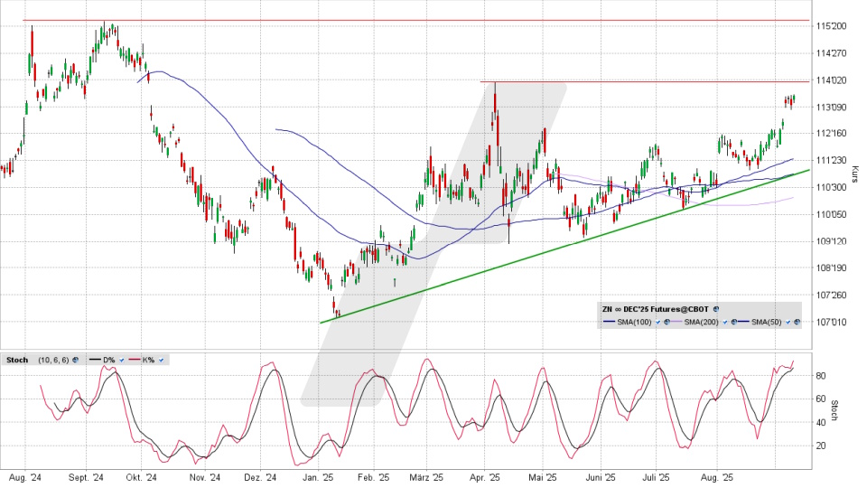Click the 115'200 price axis label
The width and height of the screenshot is (867, 488).
click(x=831, y=26)
